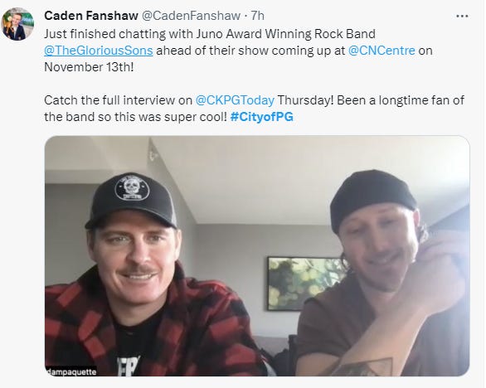Viewport: 486px width, 388px height.
Task: Click the 'Catch the full interview on' text
Action: tap(118, 100)
